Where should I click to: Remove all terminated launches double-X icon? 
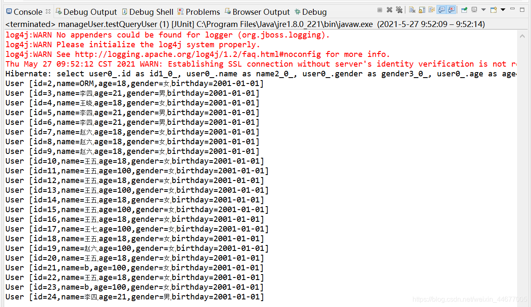tap(399, 10)
